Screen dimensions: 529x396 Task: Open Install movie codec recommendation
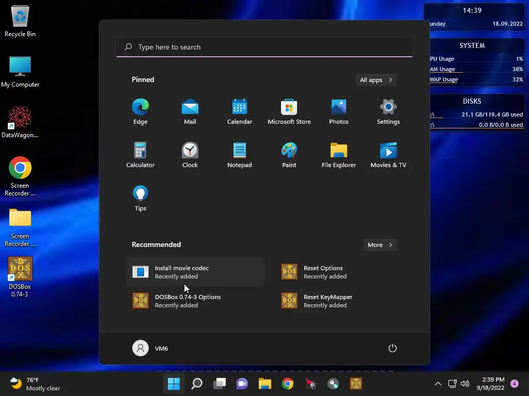pyautogui.click(x=195, y=272)
